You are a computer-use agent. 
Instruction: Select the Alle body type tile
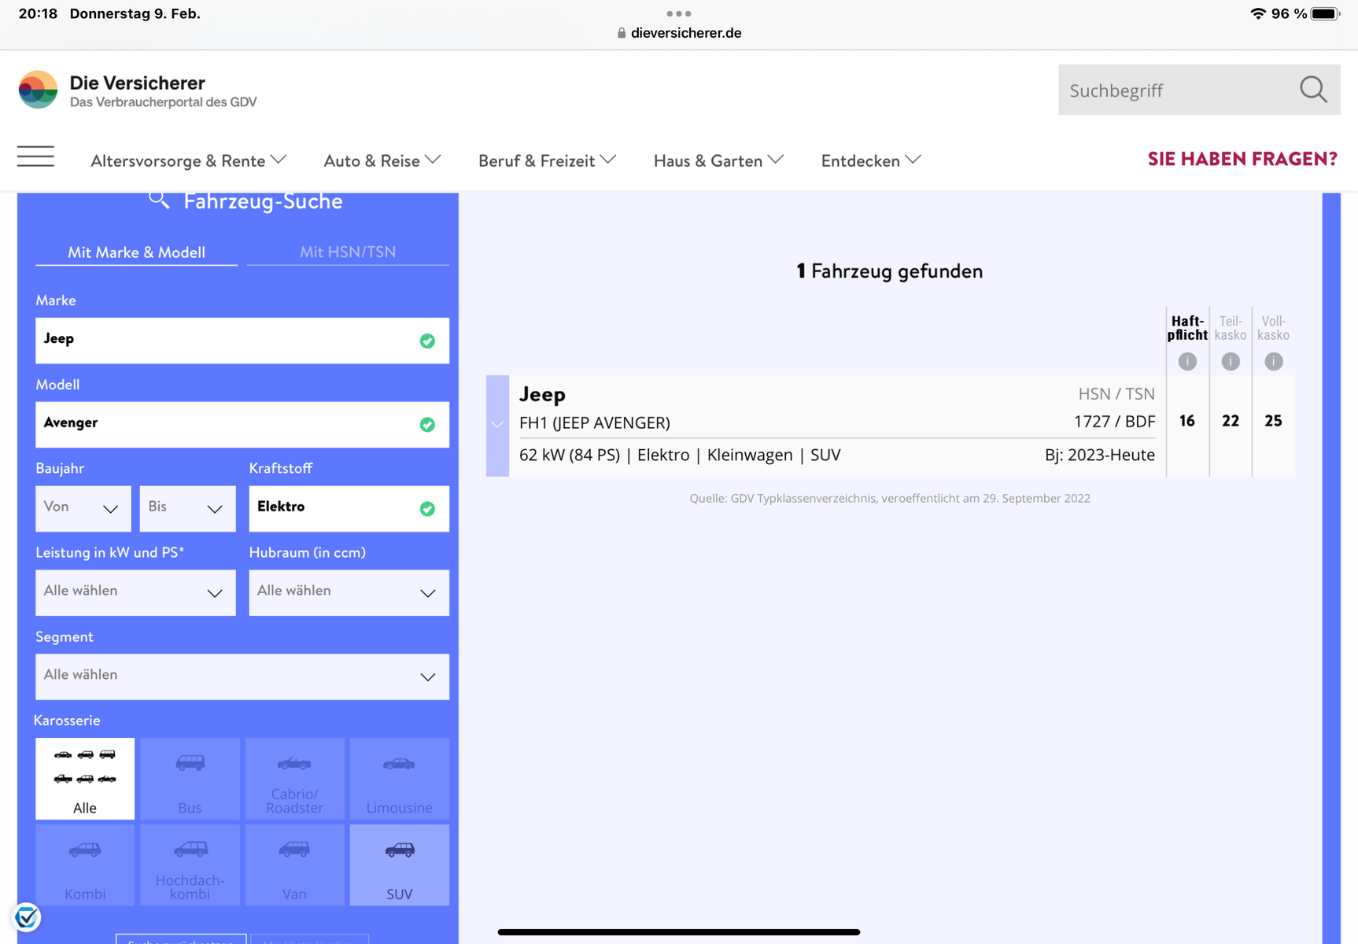(85, 779)
